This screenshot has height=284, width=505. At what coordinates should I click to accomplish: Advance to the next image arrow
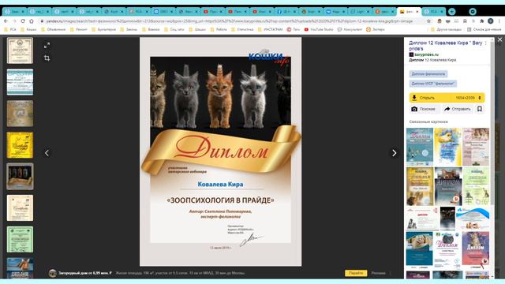tap(395, 153)
